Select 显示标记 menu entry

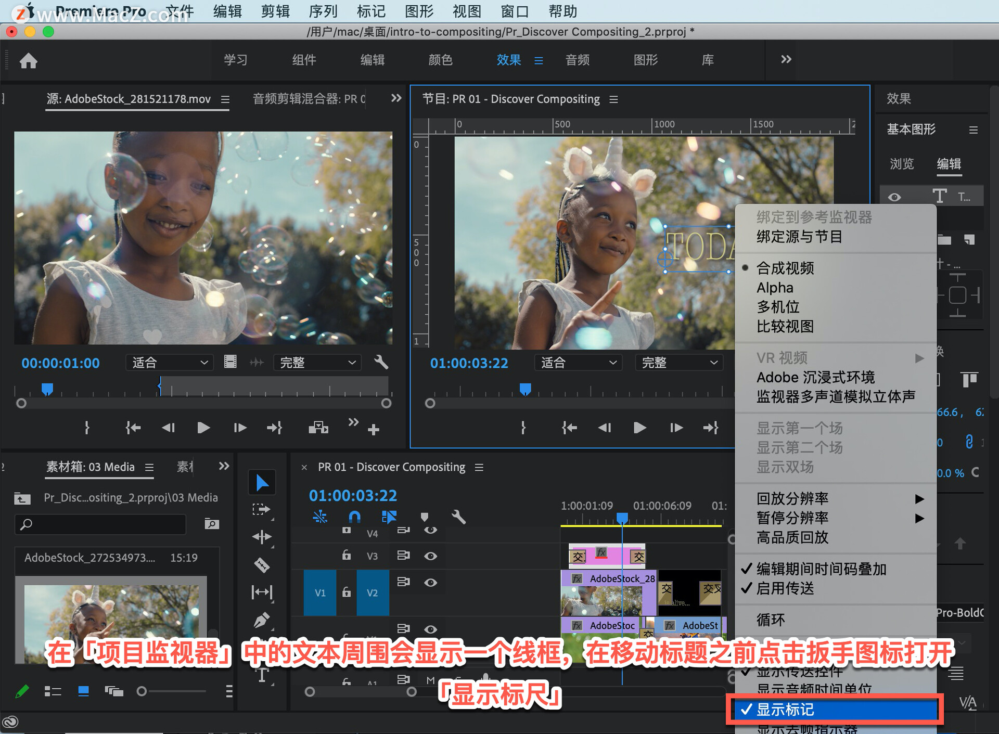click(836, 710)
